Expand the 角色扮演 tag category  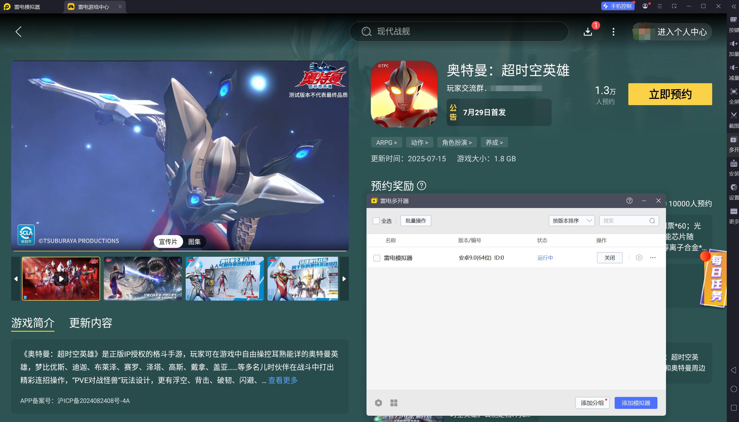tap(457, 142)
